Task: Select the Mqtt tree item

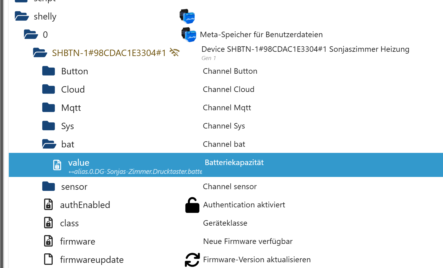Action: click(71, 108)
